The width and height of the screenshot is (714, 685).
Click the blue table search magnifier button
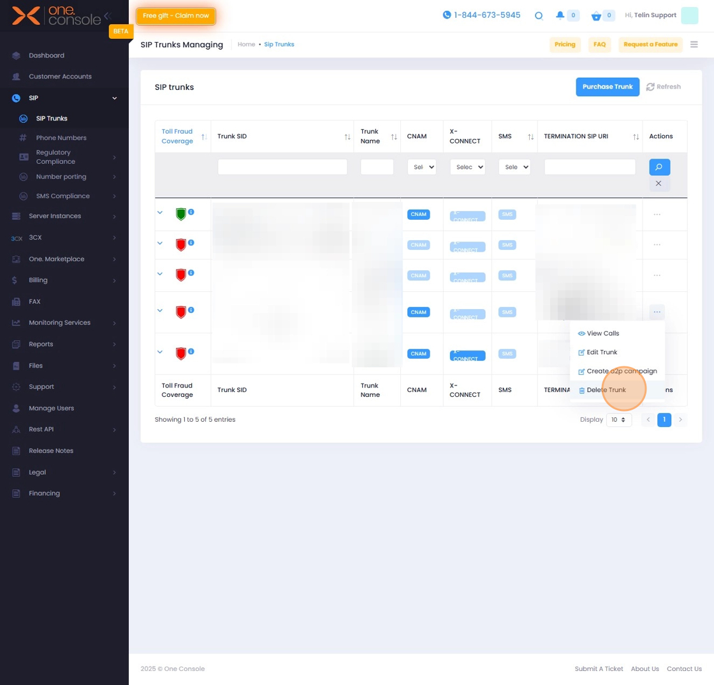[659, 167]
